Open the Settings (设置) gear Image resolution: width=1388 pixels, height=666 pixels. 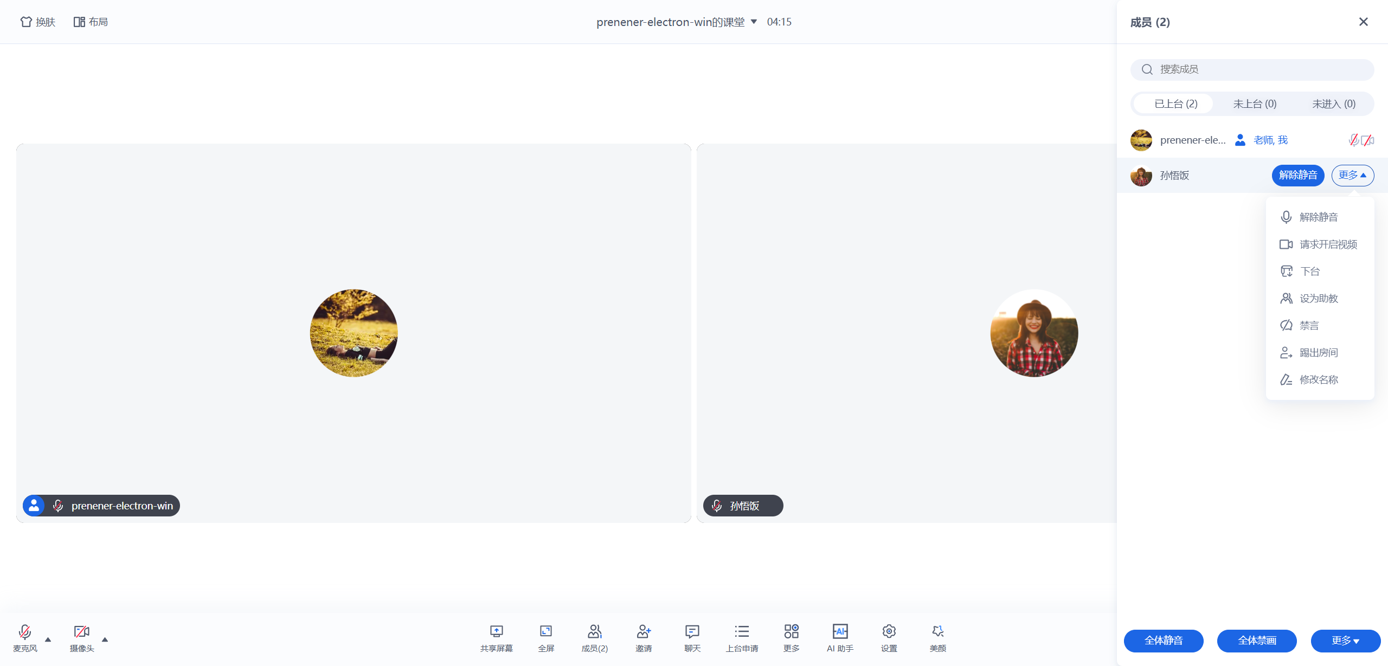[889, 638]
